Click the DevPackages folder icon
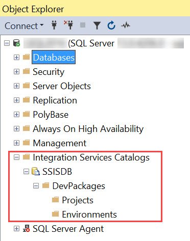The width and height of the screenshot is (190, 241). [45, 185]
